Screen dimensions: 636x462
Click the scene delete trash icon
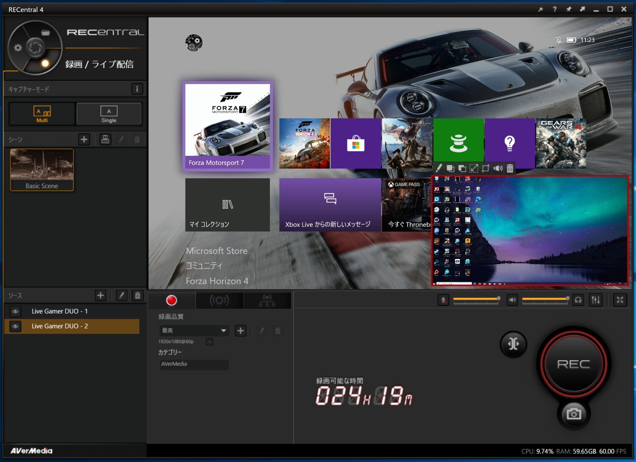point(137,139)
